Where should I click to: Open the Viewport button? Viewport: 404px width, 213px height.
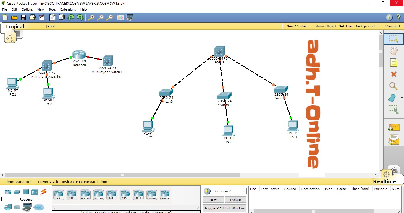392,26
